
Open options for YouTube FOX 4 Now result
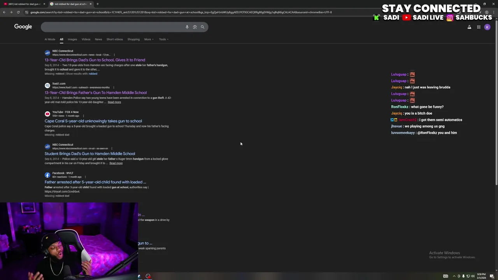click(x=83, y=116)
